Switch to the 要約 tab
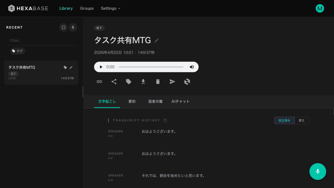334x188 pixels. point(132,101)
